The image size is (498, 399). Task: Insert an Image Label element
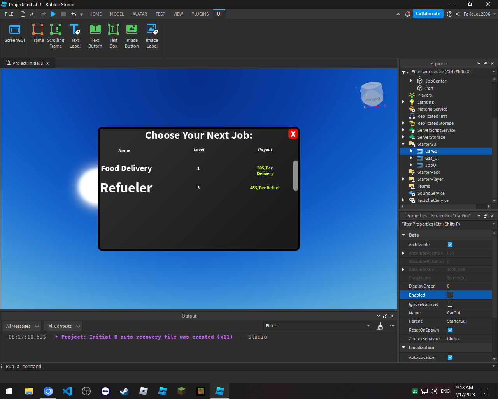152,36
